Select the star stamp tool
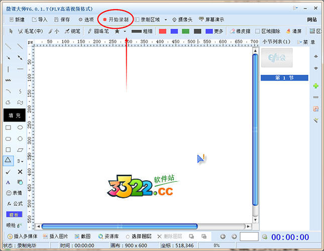The width and height of the screenshot is (324, 251). [117, 31]
